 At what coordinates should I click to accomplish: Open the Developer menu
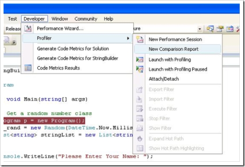coord(34,19)
